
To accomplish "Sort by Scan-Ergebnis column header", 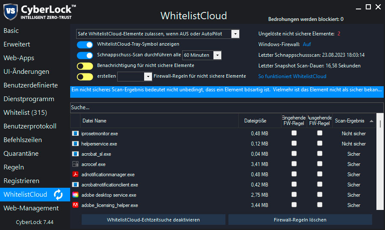I will (354, 121).
